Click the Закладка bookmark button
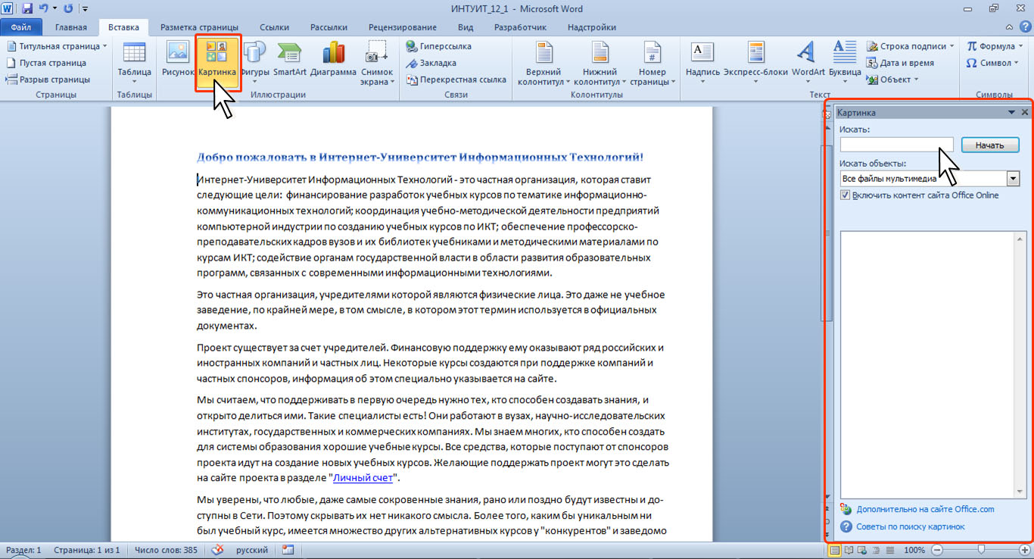The image size is (1034, 559). tap(431, 63)
